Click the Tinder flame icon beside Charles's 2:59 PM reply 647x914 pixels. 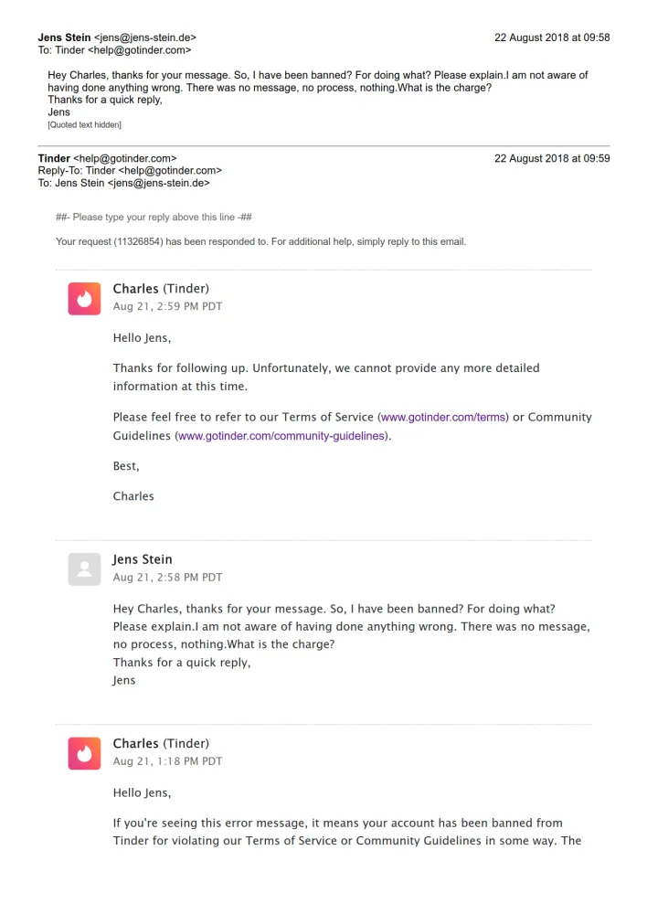[84, 299]
